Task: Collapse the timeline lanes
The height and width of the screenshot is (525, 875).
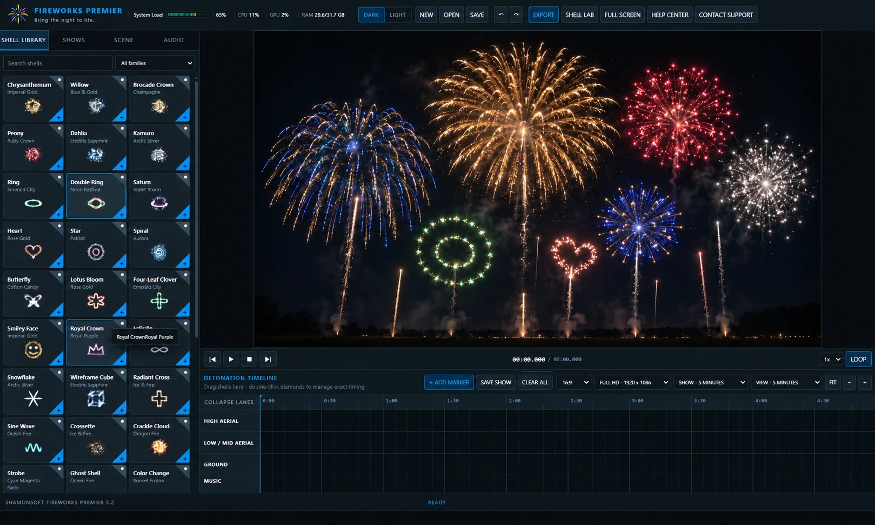Action: 229,402
